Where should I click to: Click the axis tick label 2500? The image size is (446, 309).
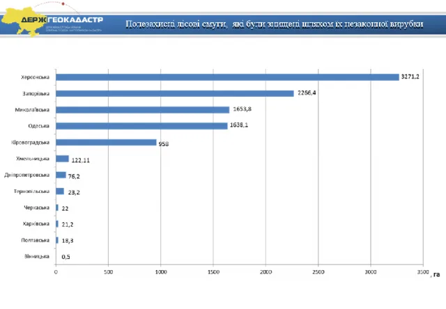(318, 272)
